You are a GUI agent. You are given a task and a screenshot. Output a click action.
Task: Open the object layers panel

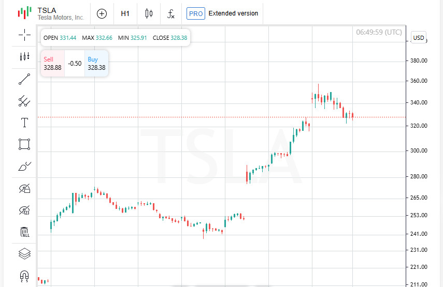(24, 253)
